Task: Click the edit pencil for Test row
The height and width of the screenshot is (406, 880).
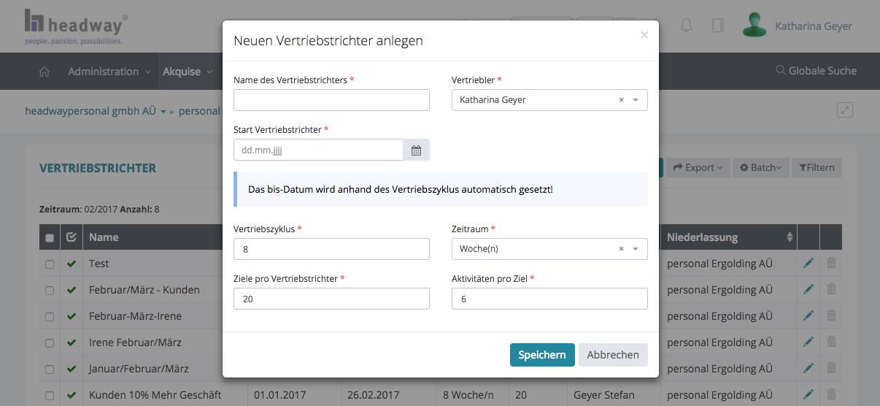Action: point(808,264)
